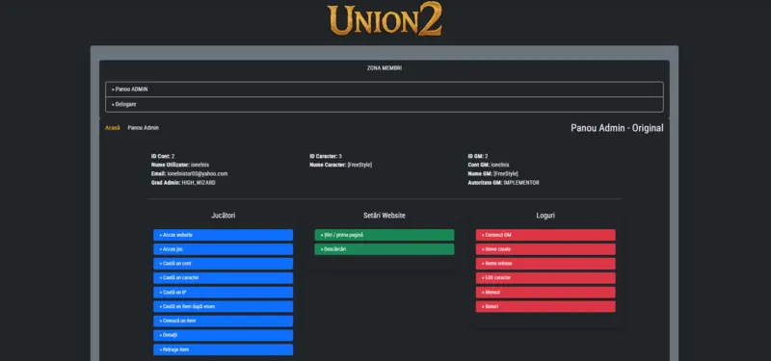Viewport: 771px width, 361px height.
Task: Click the Panou Admin breadcrumb
Action: (x=143, y=128)
